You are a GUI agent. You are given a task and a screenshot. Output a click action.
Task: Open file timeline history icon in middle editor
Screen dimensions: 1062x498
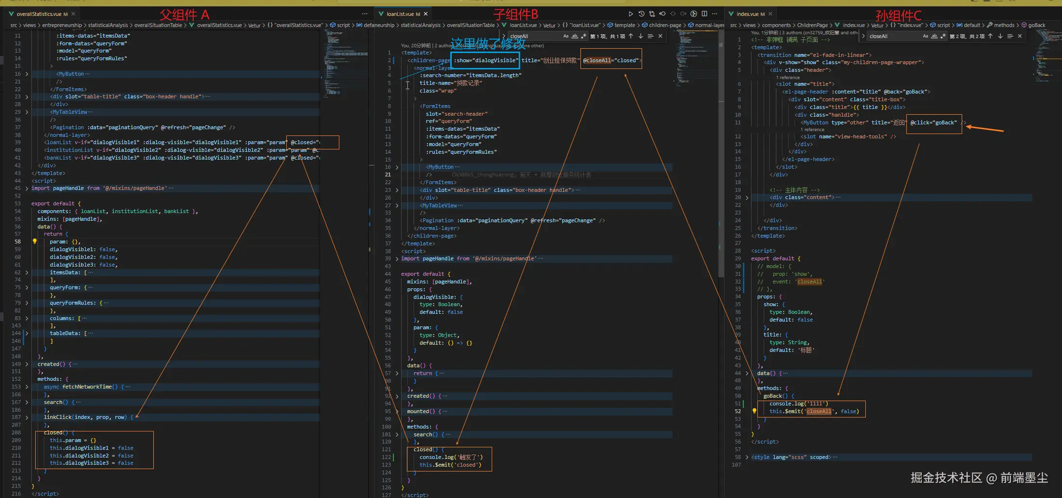641,14
